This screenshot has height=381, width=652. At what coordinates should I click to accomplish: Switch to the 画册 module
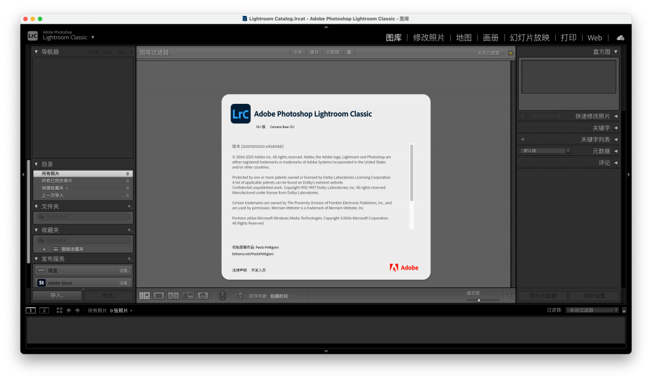click(x=491, y=38)
